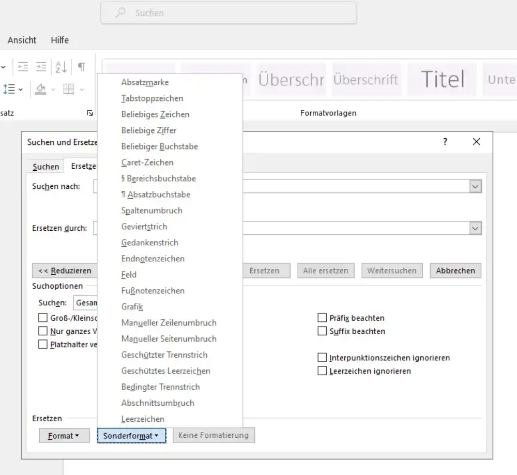Click the Alle ersetzen button

point(326,270)
